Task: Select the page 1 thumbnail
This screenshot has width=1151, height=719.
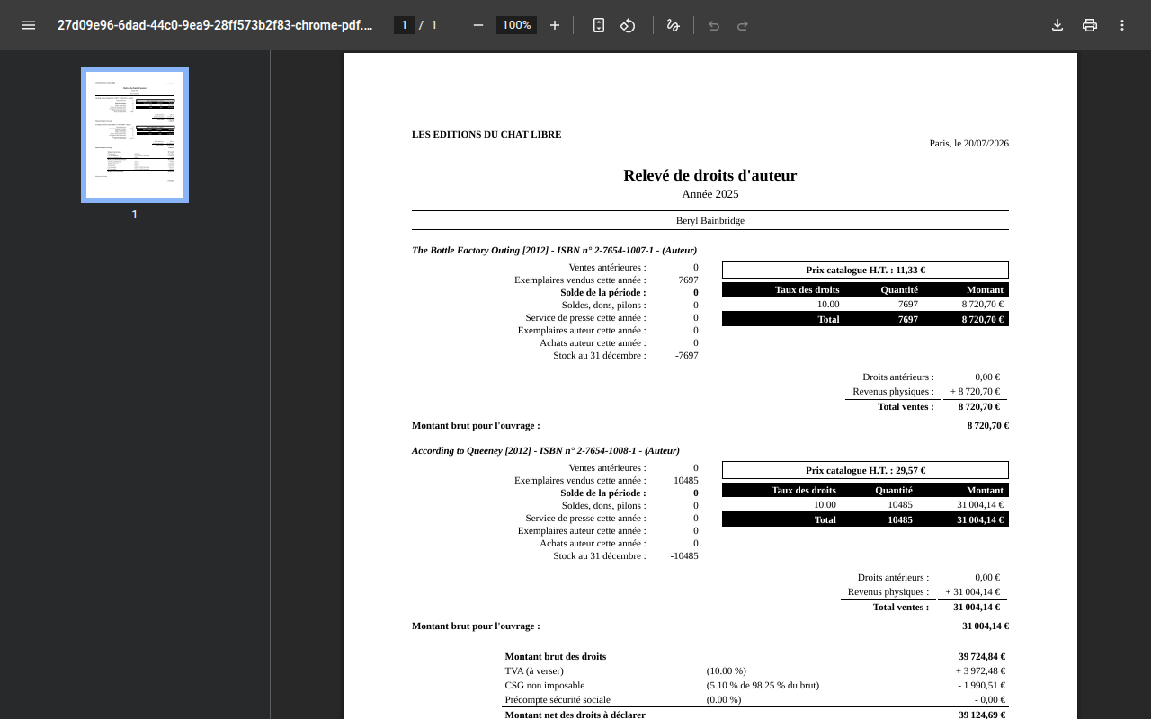Action: [135, 135]
